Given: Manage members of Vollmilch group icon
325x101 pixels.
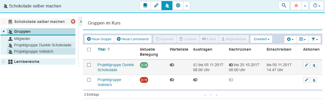Looking at the screenshot, I should tap(314, 80).
